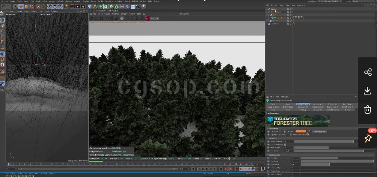The image size is (377, 177).
Task: Click the Undo arrow icon
Action: [3, 6]
